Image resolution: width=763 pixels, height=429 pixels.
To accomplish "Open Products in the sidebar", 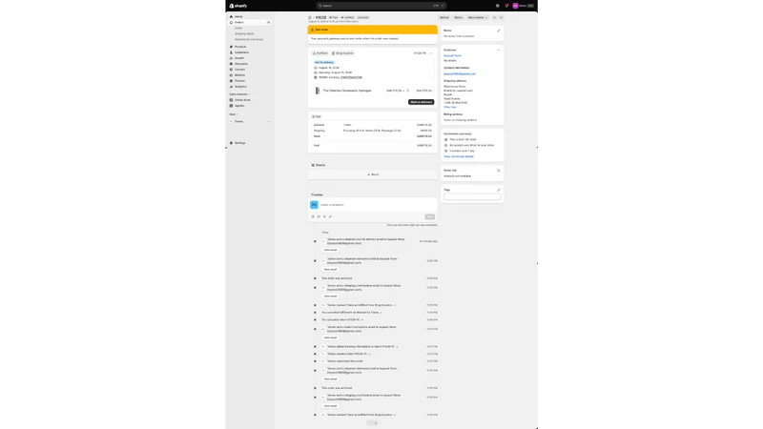I will [240, 47].
